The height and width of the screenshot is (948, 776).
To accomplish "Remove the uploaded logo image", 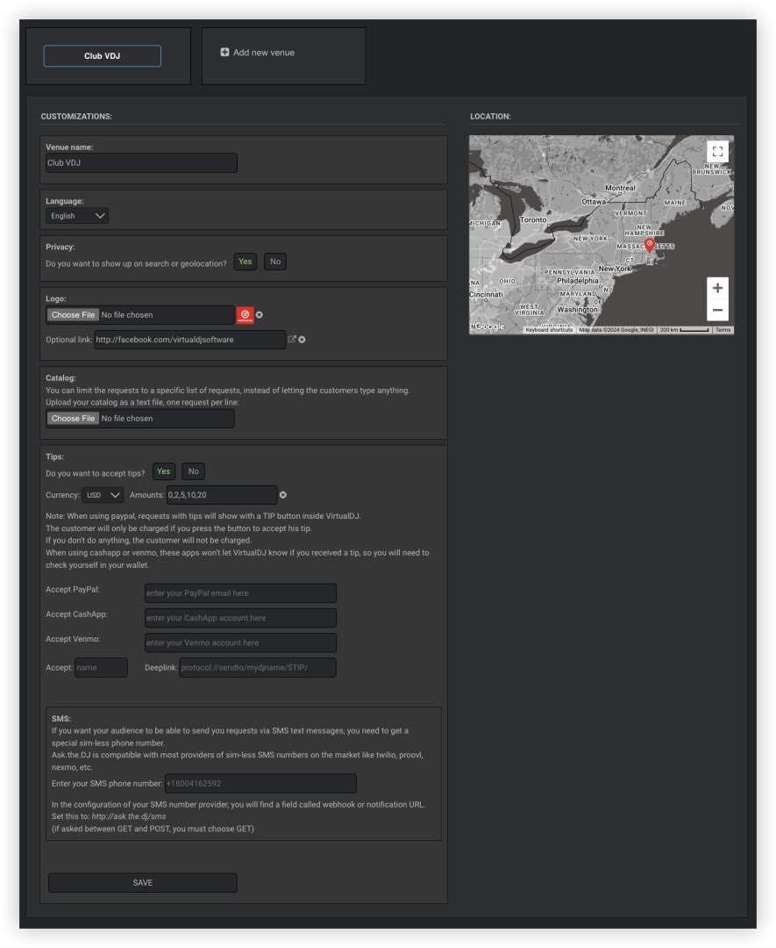I will click(x=260, y=315).
